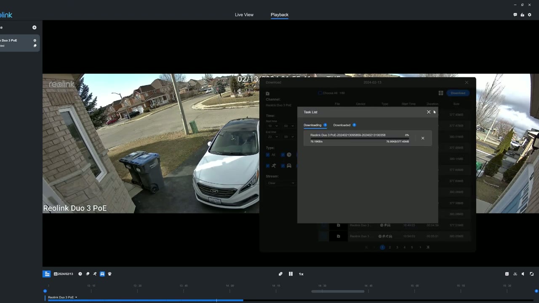The width and height of the screenshot is (539, 303).
Task: Close the Task List dialog
Action: [429, 112]
